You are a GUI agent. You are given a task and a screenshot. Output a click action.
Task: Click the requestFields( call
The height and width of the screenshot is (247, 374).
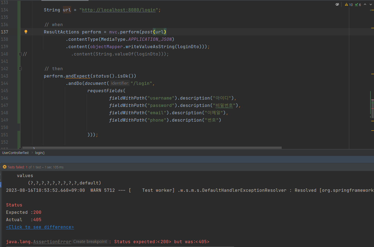pos(107,91)
